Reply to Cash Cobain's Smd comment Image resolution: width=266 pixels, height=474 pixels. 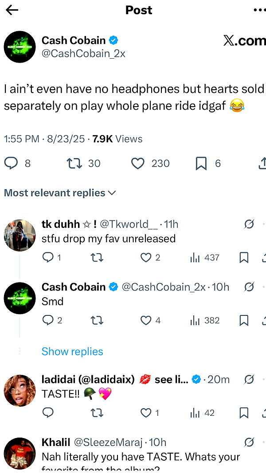(48, 320)
